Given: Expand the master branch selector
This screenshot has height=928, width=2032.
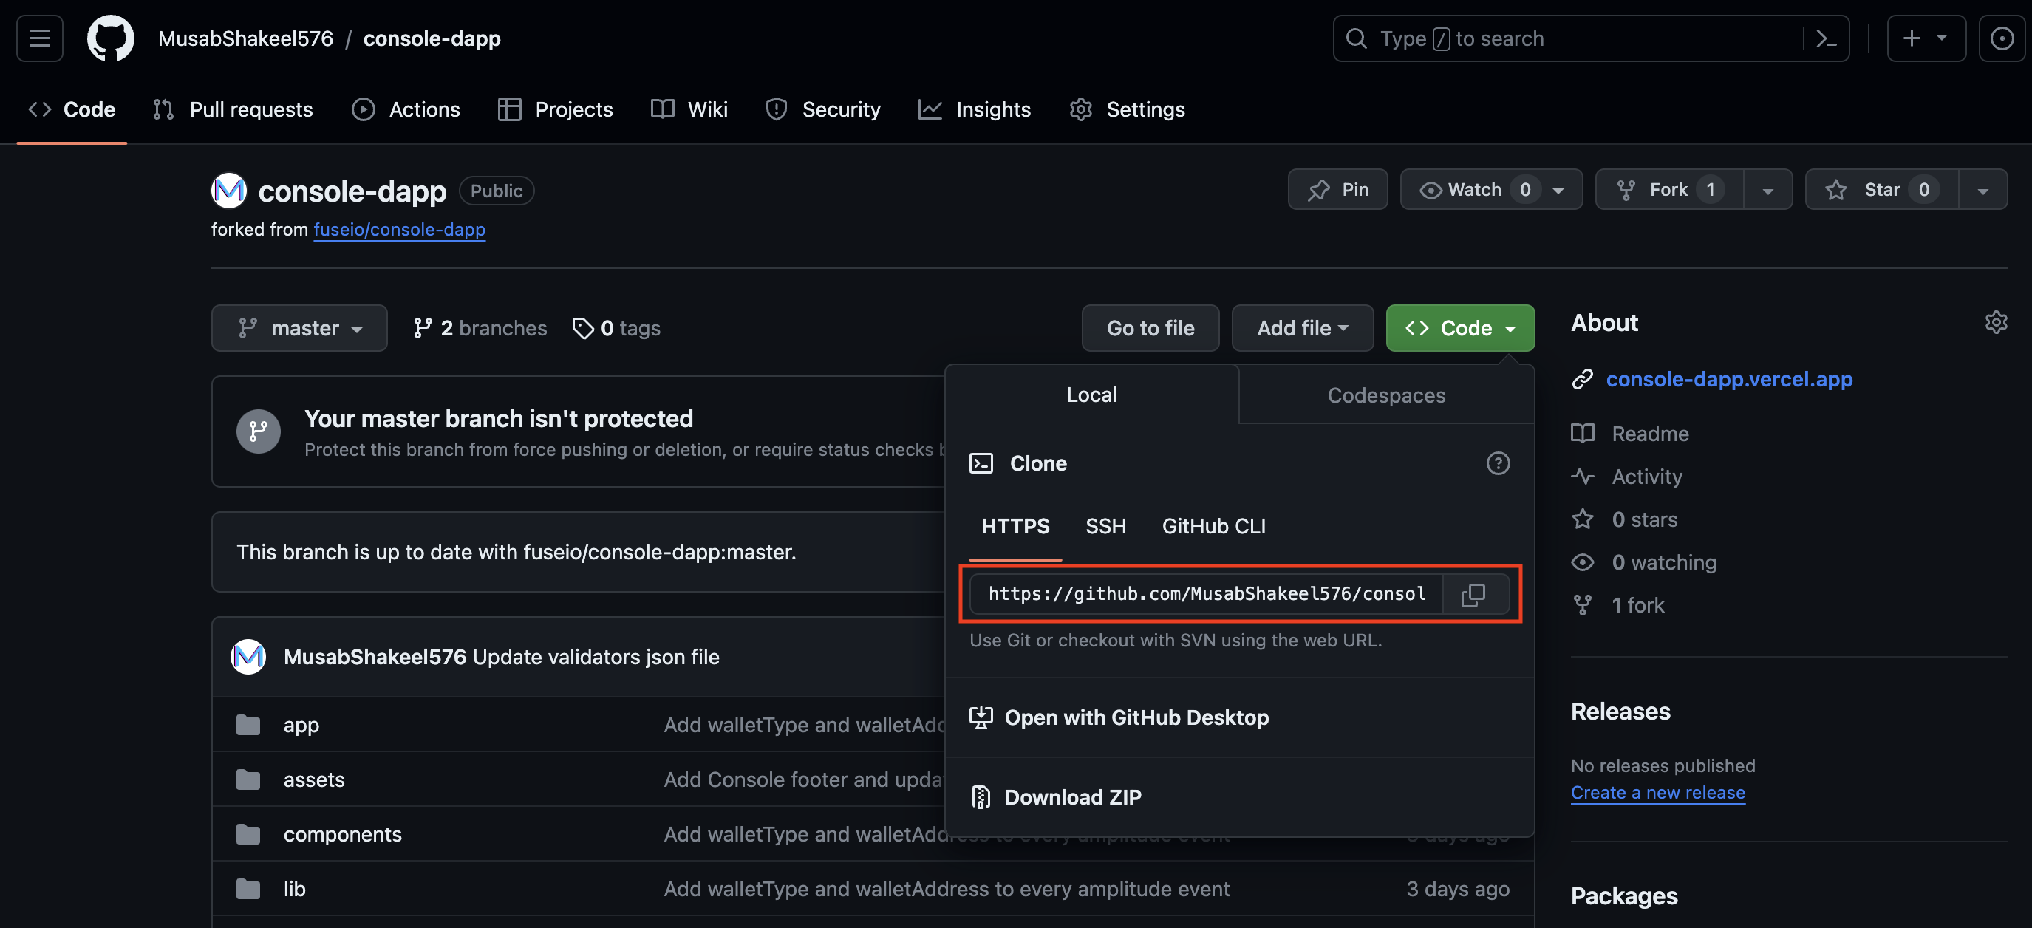Looking at the screenshot, I should (x=299, y=328).
